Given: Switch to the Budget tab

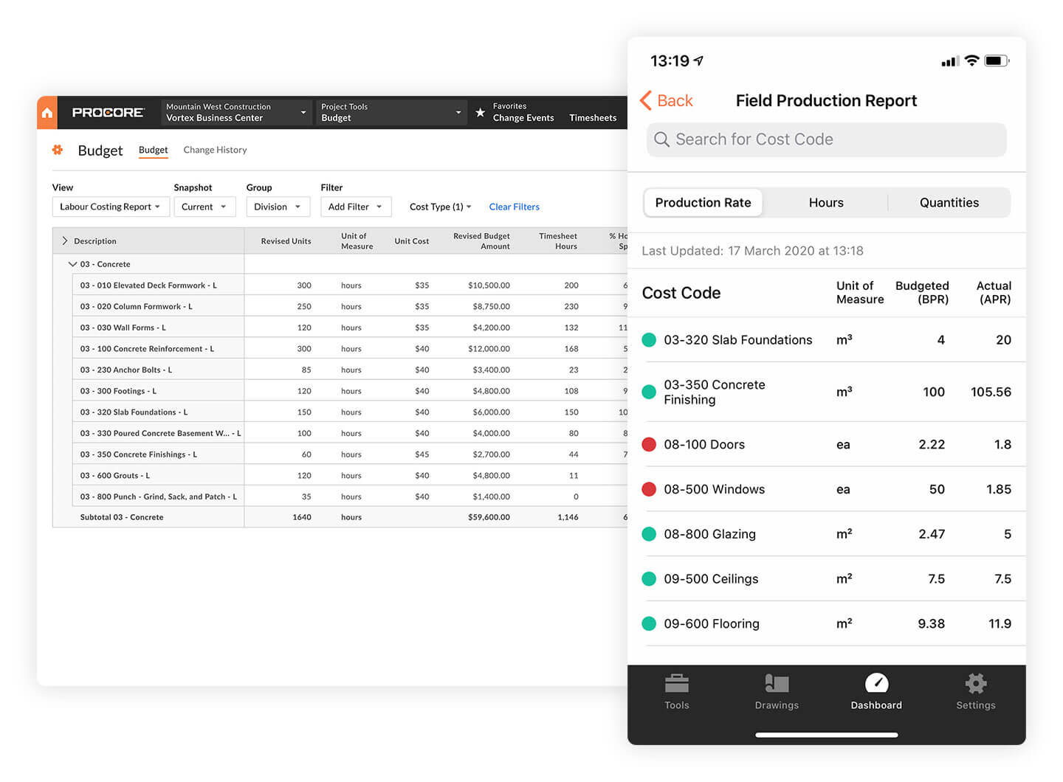Looking at the screenshot, I should point(153,150).
